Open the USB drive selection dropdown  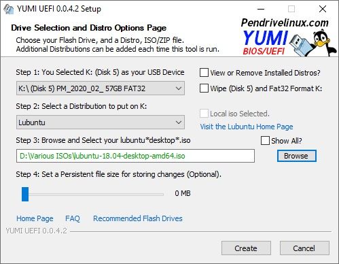point(101,88)
